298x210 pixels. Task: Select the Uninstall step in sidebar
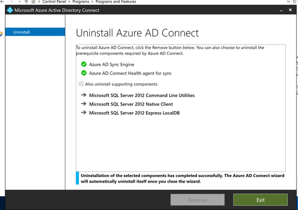click(35, 32)
